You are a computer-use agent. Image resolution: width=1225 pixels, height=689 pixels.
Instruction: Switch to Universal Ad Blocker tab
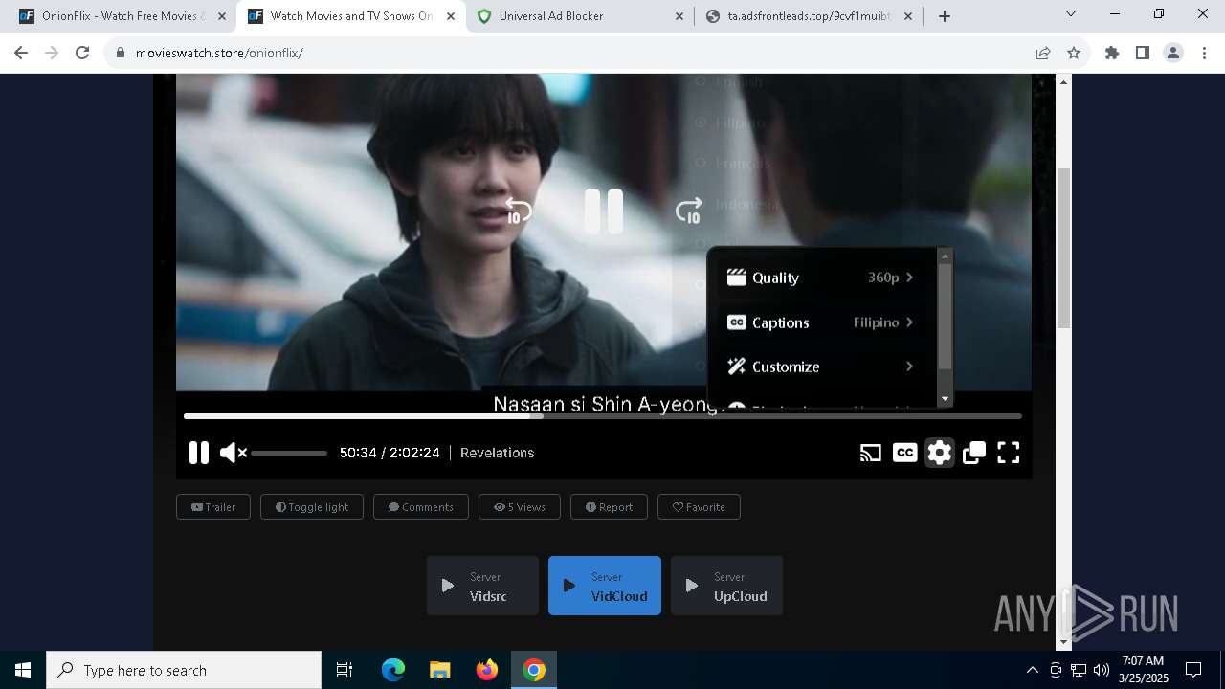(581, 16)
